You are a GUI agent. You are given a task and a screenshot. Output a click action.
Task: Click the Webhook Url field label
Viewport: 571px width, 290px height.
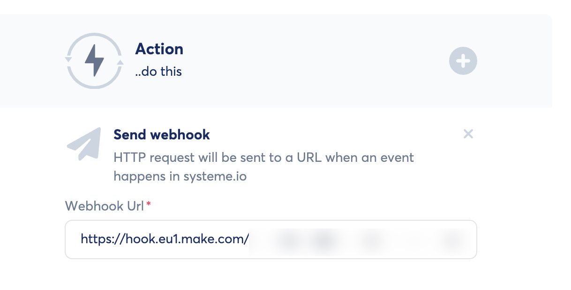(x=105, y=206)
